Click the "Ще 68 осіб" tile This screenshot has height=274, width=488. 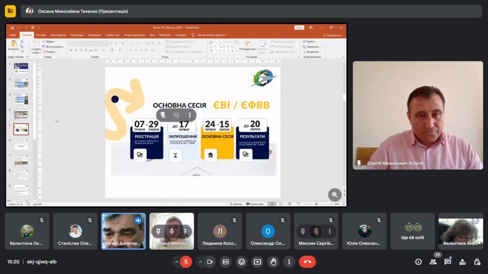pyautogui.click(x=412, y=231)
